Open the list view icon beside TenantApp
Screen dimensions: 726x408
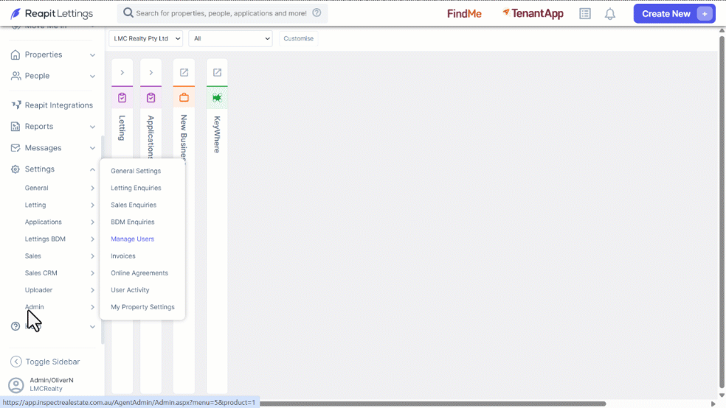[585, 14]
